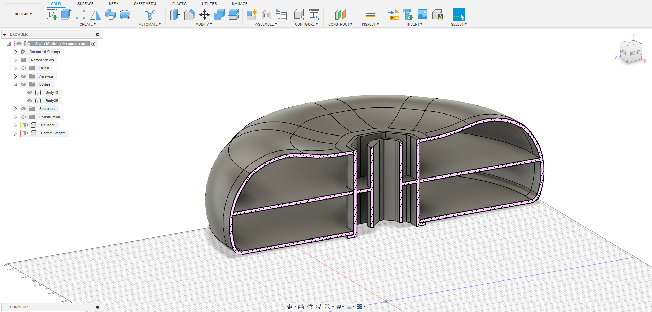Open the Inspect dropdown menu

(370, 24)
